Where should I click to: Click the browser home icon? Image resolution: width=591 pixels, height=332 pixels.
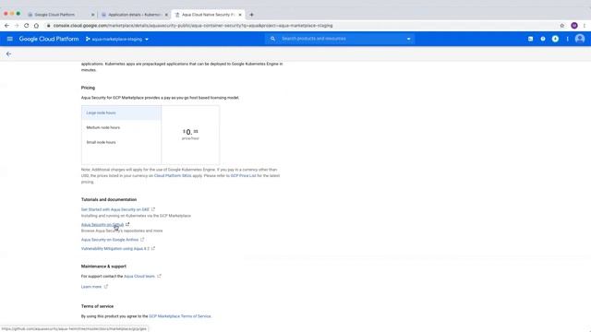pyautogui.click(x=36, y=26)
